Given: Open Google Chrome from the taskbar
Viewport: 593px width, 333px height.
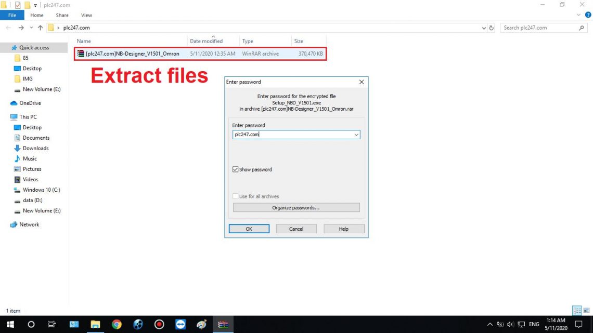Looking at the screenshot, I should click(x=117, y=325).
